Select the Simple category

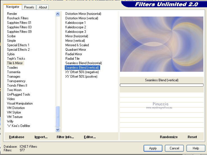pos(12,41)
